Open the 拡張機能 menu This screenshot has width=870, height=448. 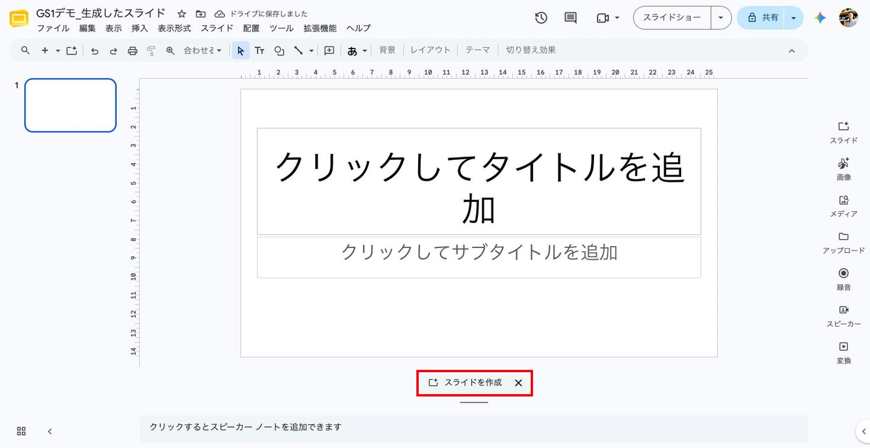click(320, 28)
